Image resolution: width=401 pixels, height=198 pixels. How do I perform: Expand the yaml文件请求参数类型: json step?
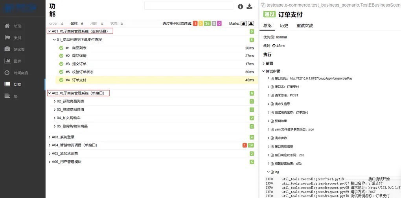tap(291, 129)
